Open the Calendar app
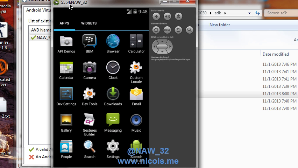Screen dimensions: 298x168 66,70
